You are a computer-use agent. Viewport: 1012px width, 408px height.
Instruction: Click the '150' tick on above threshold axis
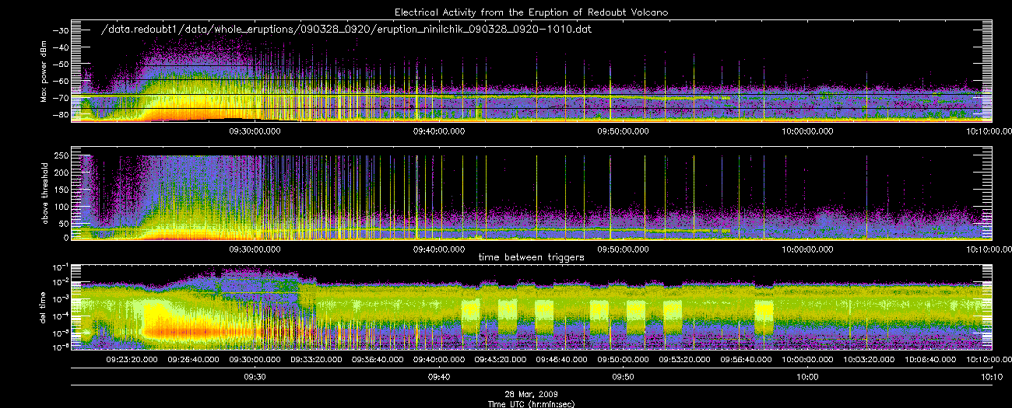(x=61, y=188)
